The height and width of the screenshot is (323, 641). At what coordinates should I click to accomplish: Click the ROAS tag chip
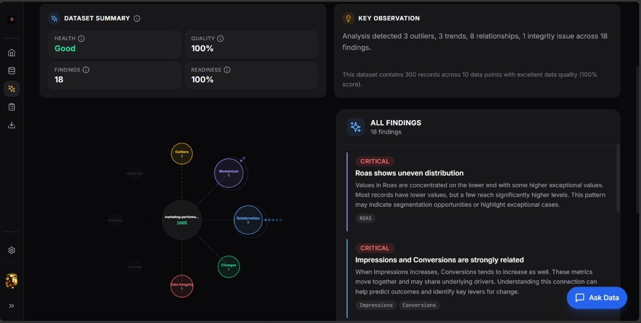[365, 218]
